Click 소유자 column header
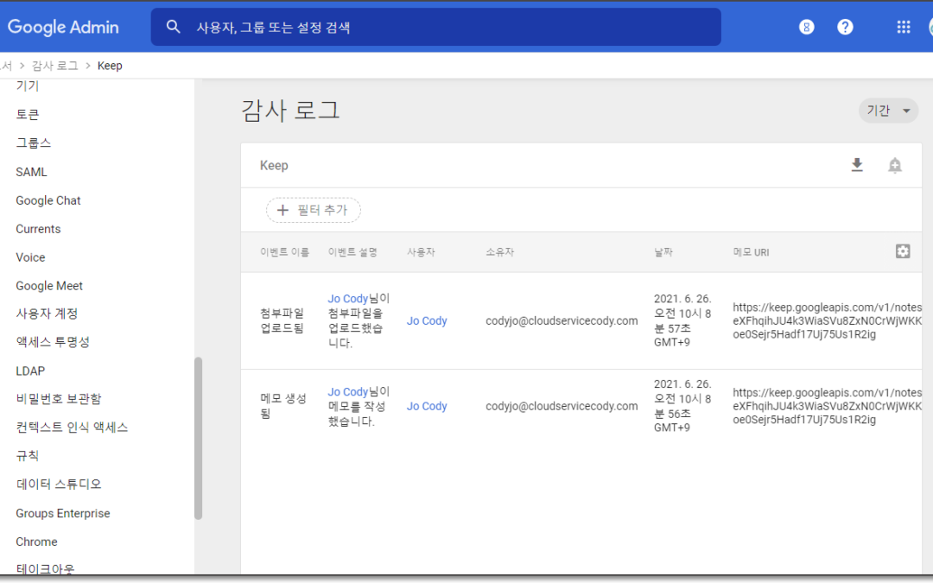 point(500,252)
